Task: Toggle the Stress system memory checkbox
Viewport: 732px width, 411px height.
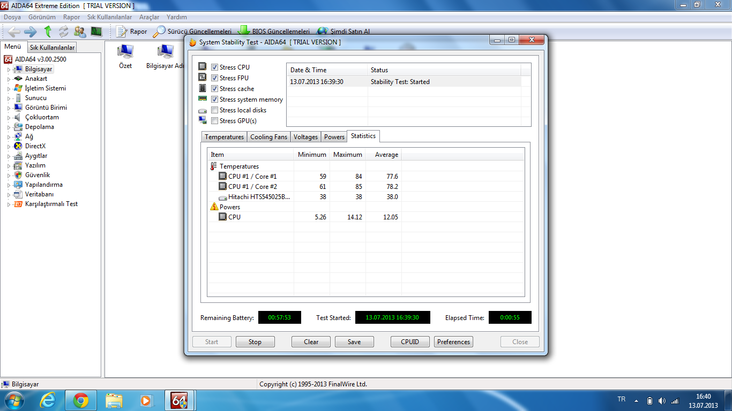Action: click(x=214, y=100)
